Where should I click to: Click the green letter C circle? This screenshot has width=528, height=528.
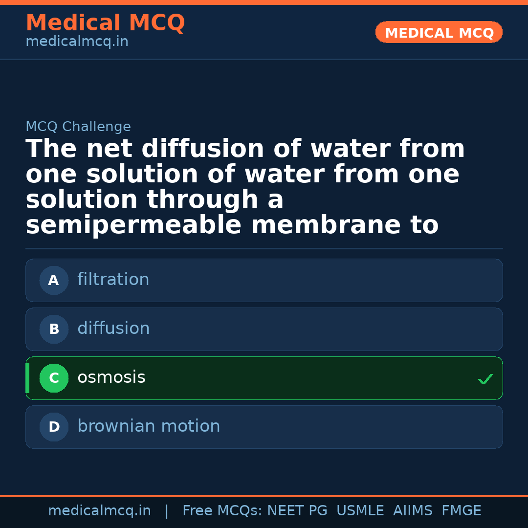pyautogui.click(x=54, y=378)
